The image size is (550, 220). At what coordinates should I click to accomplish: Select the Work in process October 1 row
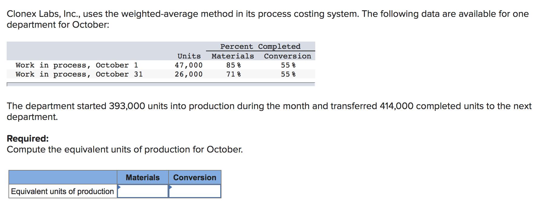[77, 65]
